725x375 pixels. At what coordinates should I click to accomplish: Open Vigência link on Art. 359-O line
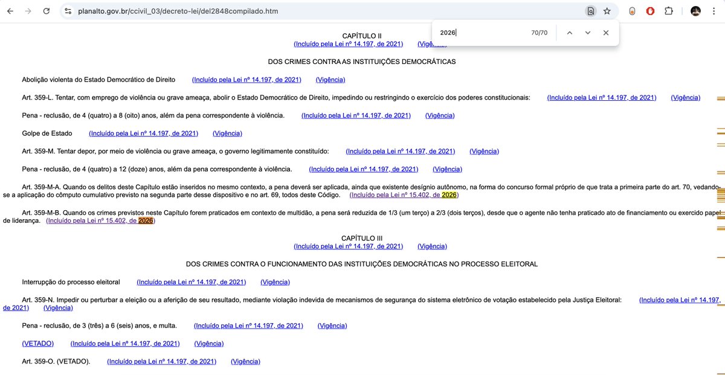tap(245, 362)
